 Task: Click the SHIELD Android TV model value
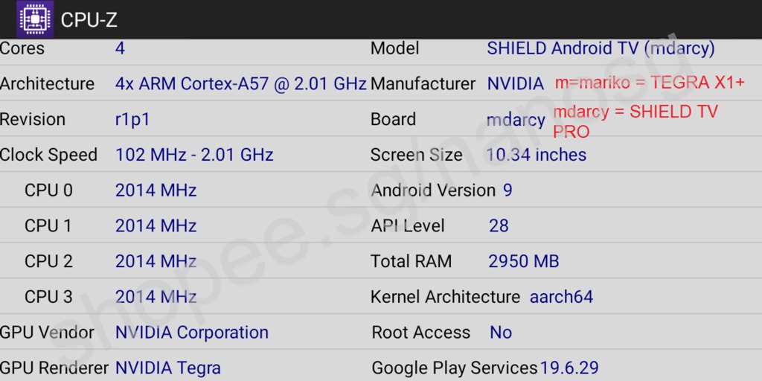coord(601,48)
